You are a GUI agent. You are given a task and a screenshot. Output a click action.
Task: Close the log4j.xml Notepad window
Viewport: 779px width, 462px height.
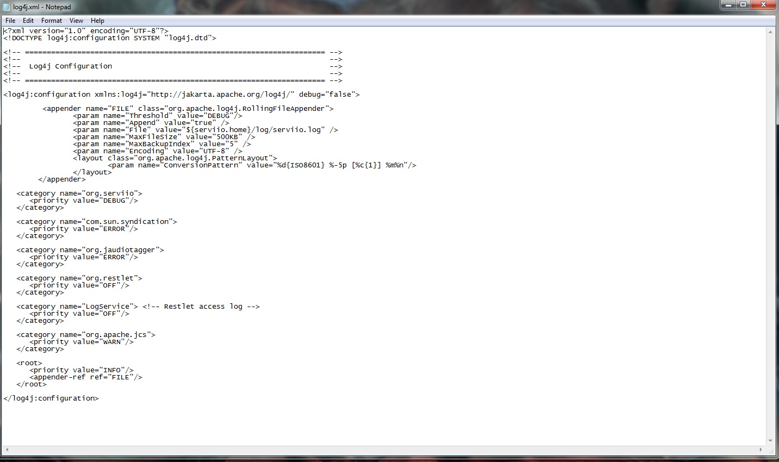coord(764,5)
